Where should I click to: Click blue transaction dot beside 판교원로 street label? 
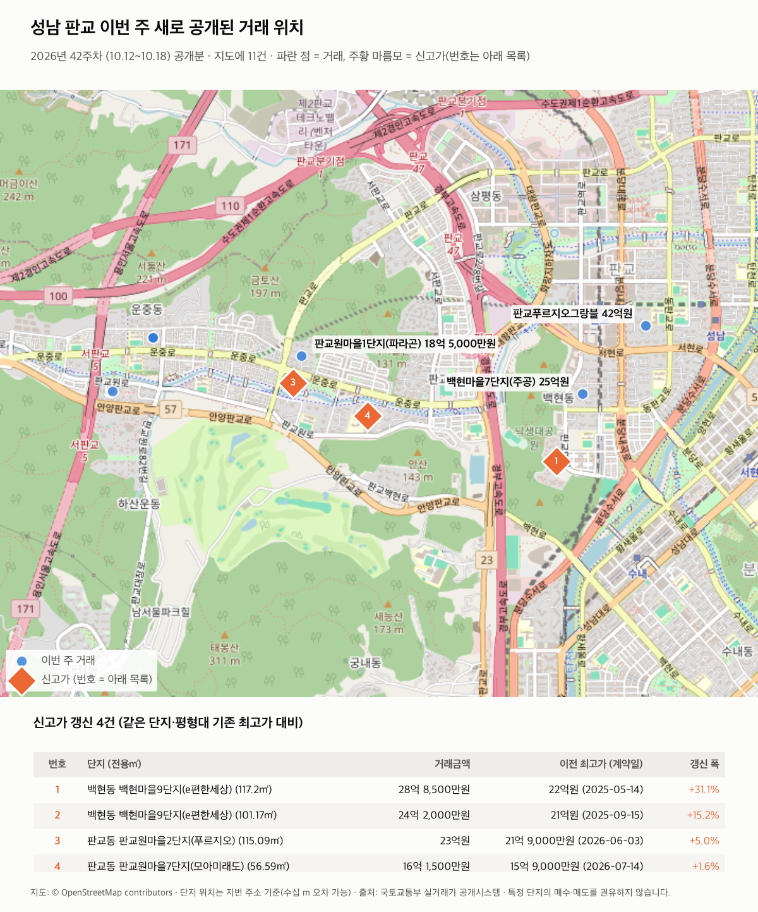112,391
